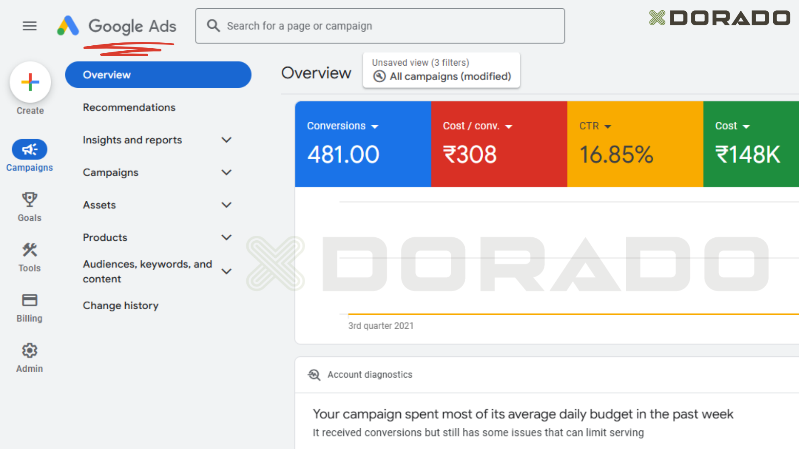Image resolution: width=799 pixels, height=449 pixels.
Task: Open Change history page
Action: pos(121,306)
